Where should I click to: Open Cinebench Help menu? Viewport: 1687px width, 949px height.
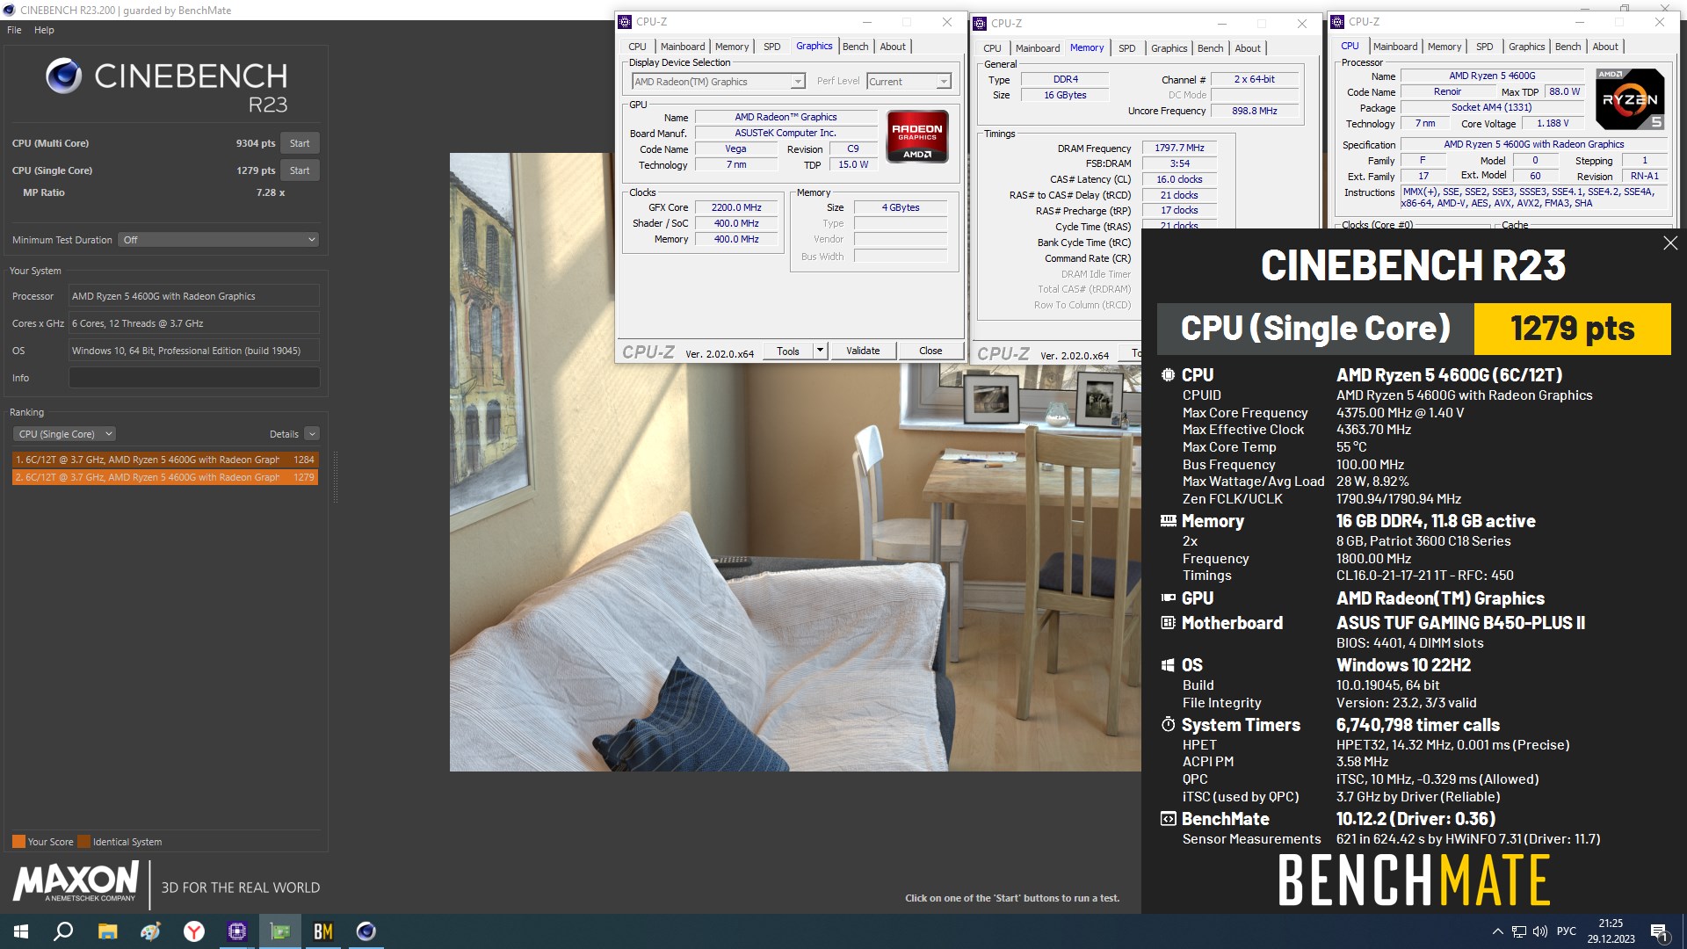(x=44, y=30)
